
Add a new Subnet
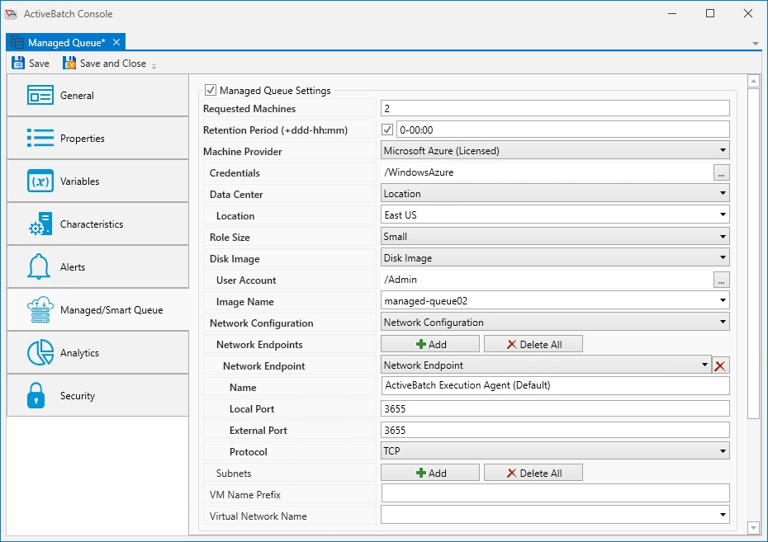430,473
